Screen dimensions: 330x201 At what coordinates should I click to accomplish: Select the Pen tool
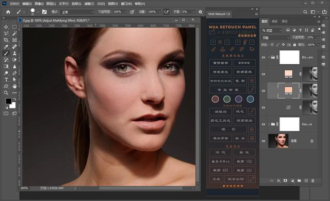[x=14, y=73]
